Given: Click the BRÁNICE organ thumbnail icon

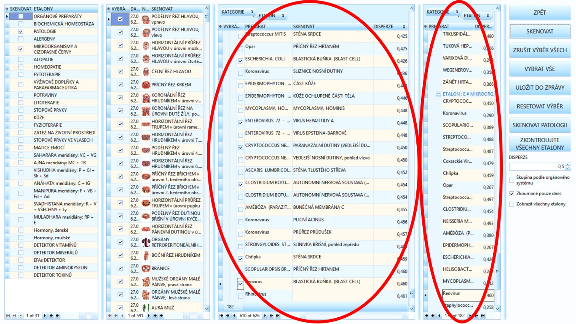Looking at the screenshot, I should tap(146, 269).
